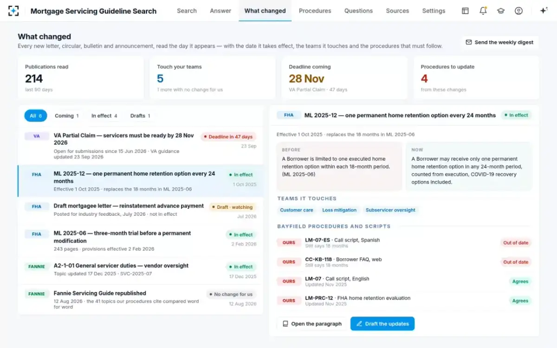The width and height of the screenshot is (557, 348).
Task: Open the sparkle assistant icon
Action: click(544, 11)
